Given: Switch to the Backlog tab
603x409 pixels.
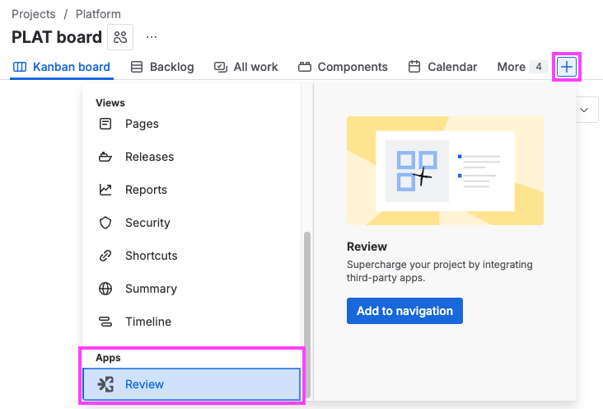Looking at the screenshot, I should (162, 67).
